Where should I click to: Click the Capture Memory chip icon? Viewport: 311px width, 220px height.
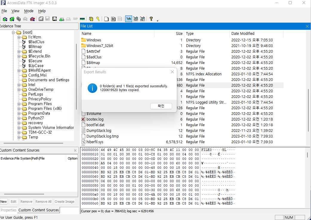click(x=82, y=19)
